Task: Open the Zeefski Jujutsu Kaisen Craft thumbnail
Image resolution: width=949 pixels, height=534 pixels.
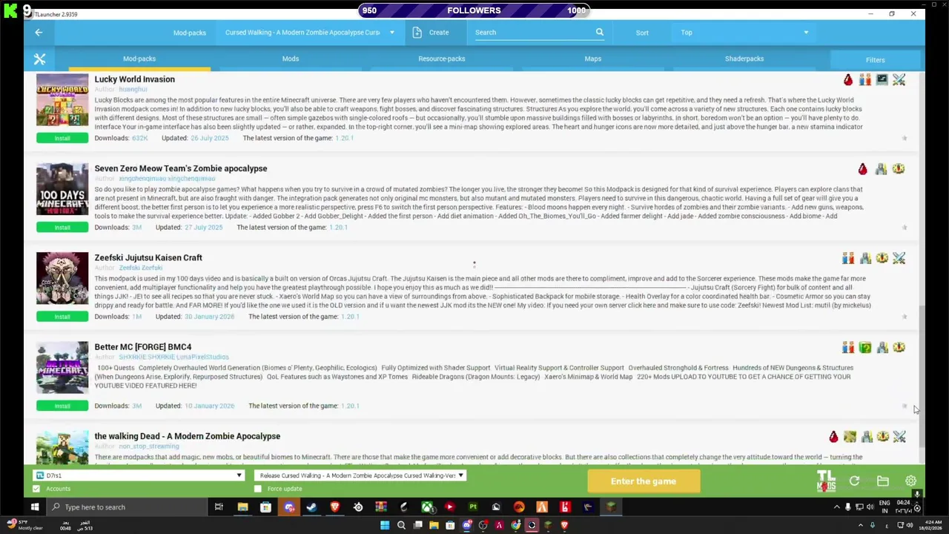Action: [62, 278]
